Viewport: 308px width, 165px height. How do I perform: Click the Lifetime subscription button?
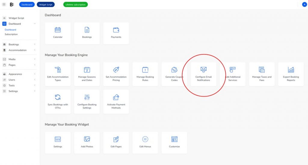[75, 4]
